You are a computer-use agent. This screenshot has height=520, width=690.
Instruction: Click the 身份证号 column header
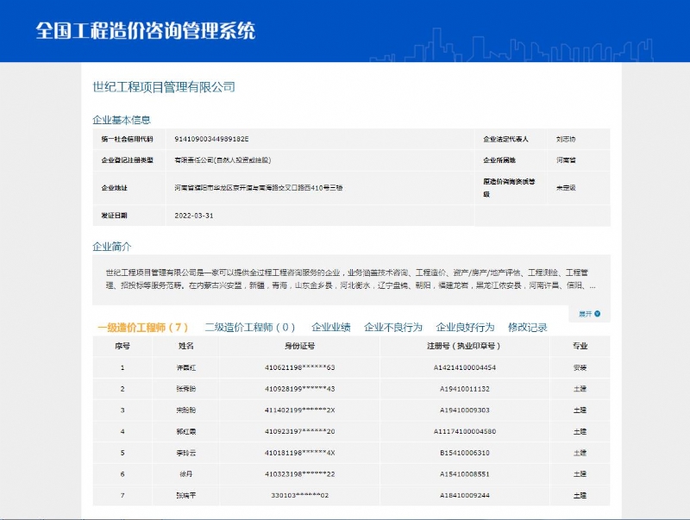299,346
